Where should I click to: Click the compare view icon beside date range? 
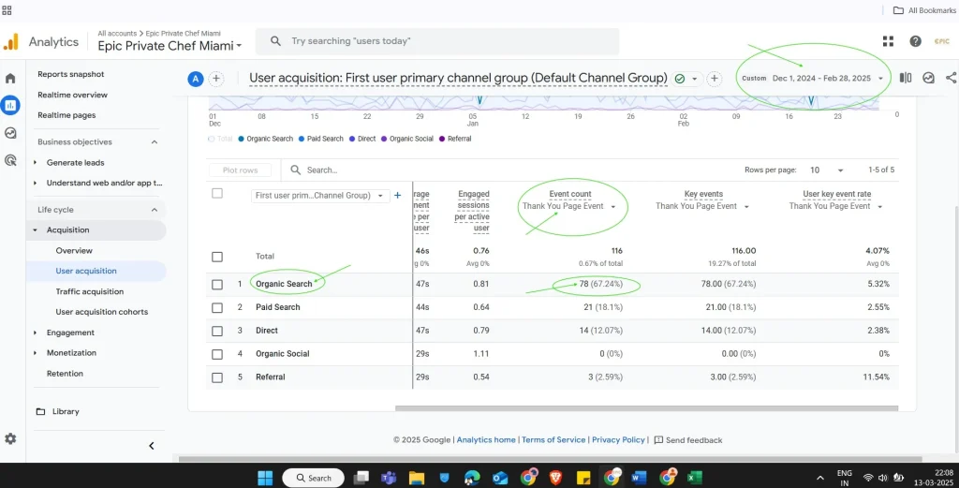click(x=905, y=79)
